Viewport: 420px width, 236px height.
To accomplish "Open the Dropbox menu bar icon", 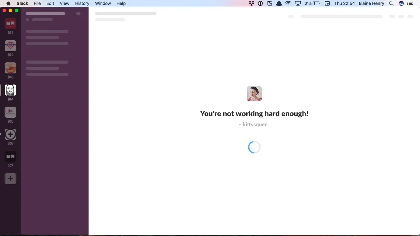I will (252, 3).
